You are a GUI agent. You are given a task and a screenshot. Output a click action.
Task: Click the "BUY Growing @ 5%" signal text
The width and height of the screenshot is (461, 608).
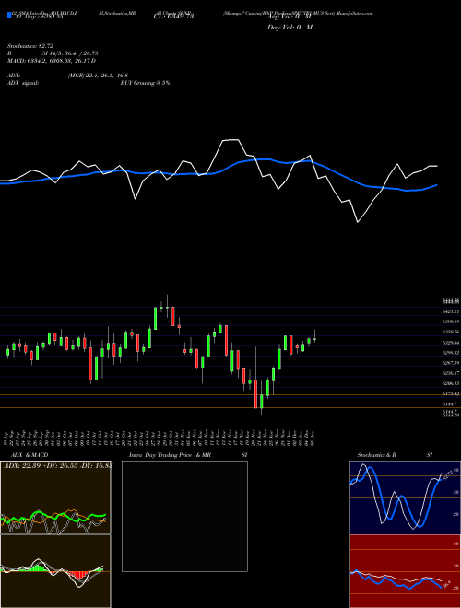pos(145,83)
